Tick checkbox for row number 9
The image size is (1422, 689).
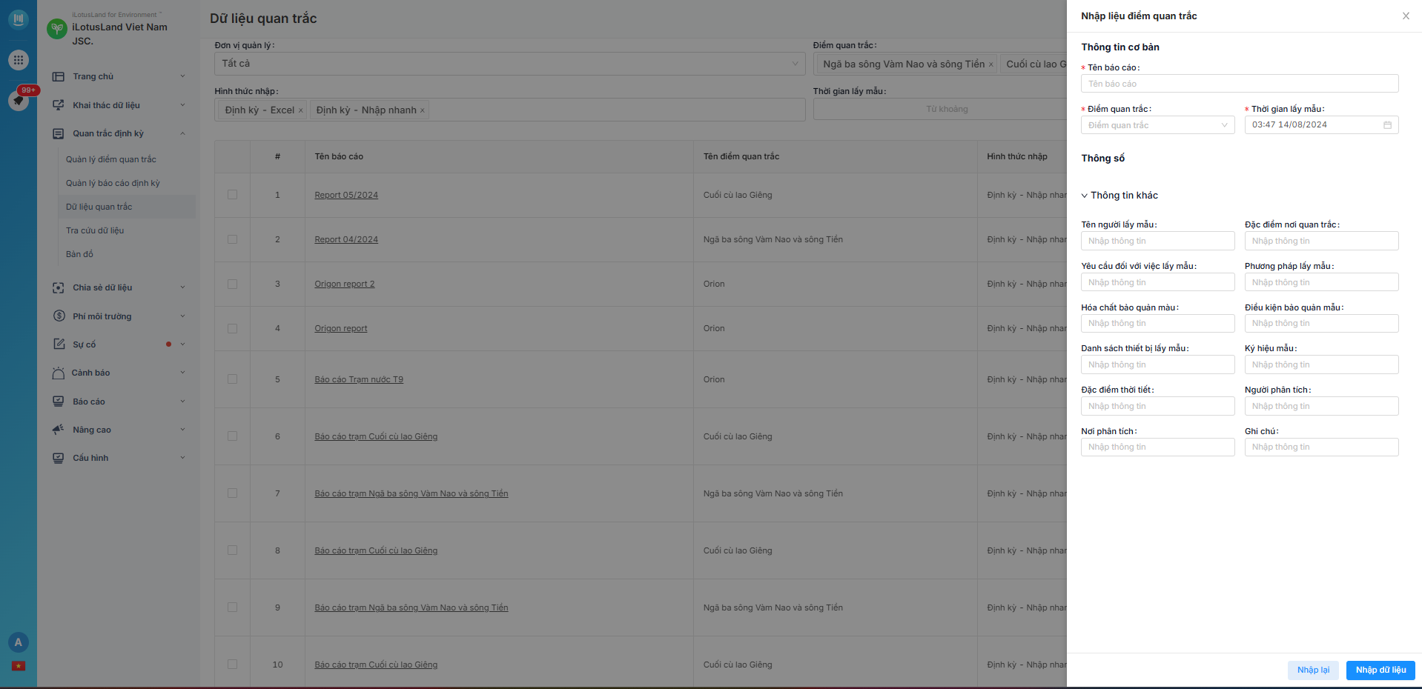[x=232, y=608]
